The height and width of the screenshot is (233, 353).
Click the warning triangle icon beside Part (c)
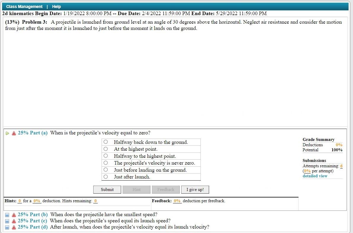click(13, 221)
